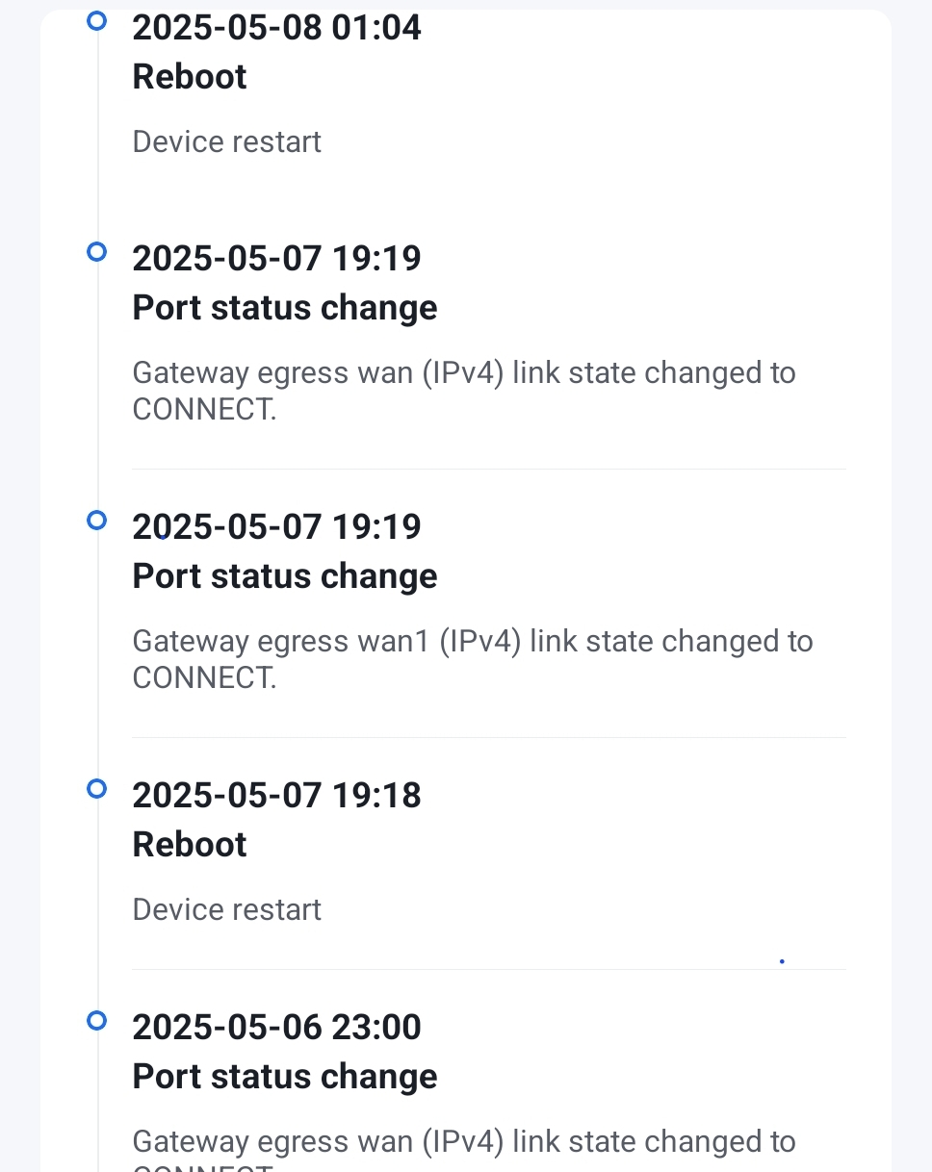Click Port status change under 2025-05-06 23:00
The width and height of the screenshot is (932, 1172).
(284, 1077)
